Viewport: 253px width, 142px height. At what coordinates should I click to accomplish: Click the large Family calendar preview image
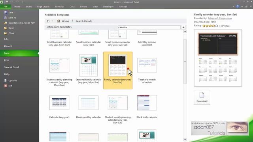pos(218,58)
